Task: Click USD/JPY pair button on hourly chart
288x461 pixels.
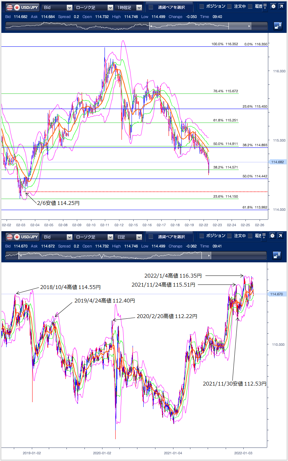Action: [23, 7]
